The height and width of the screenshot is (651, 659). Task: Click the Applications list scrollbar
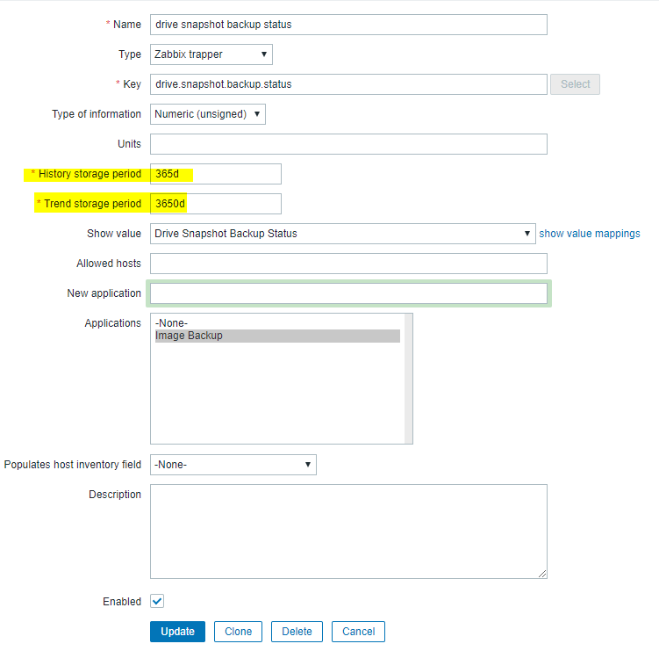click(x=408, y=378)
